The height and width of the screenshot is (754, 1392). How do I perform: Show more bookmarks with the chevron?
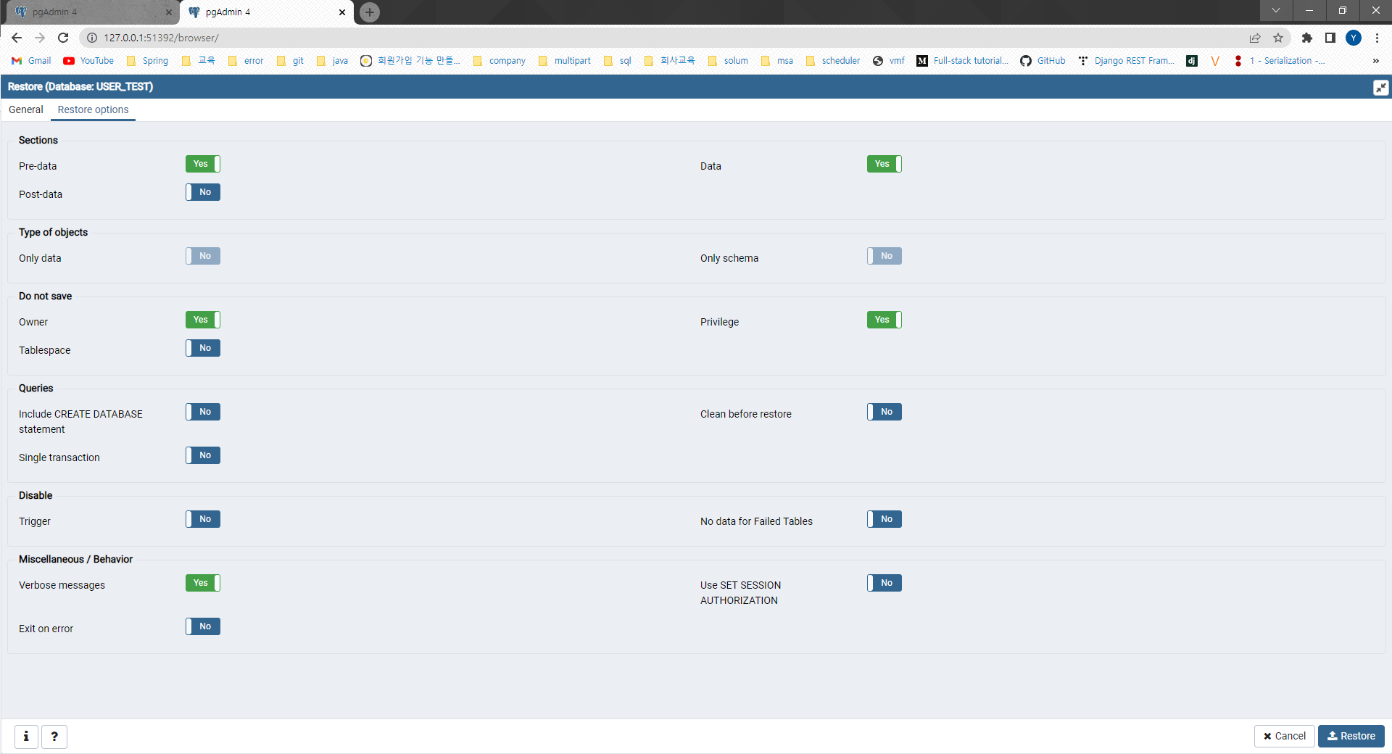pyautogui.click(x=1376, y=61)
